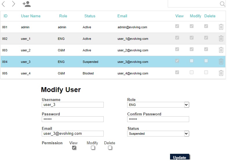
Task: Uncheck the View permission checkbox in form
Action: point(74,148)
